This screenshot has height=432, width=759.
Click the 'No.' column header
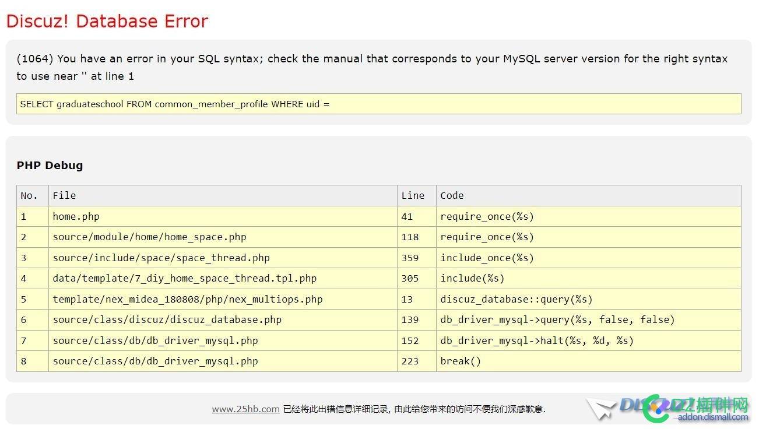pyautogui.click(x=33, y=195)
